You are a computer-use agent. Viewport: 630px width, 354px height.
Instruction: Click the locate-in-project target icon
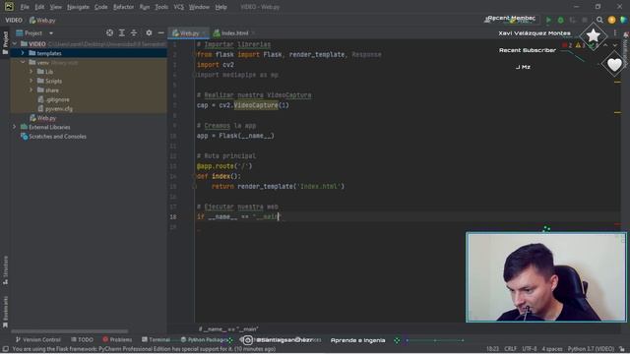pos(109,32)
